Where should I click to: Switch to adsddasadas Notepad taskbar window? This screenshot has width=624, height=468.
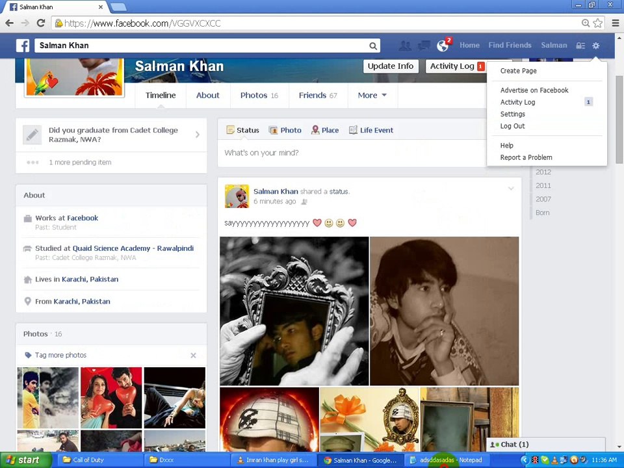point(446,460)
